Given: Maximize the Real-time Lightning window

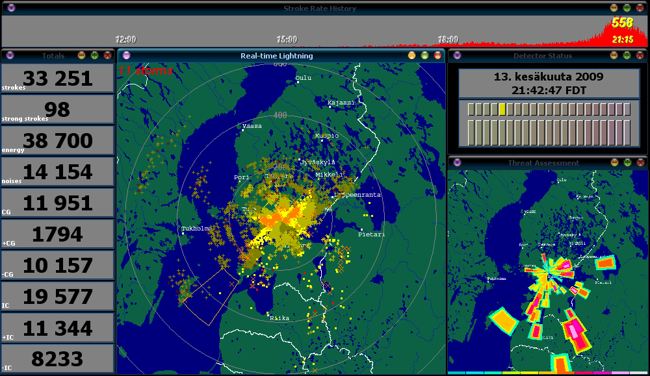Looking at the screenshot, I should [x=424, y=55].
